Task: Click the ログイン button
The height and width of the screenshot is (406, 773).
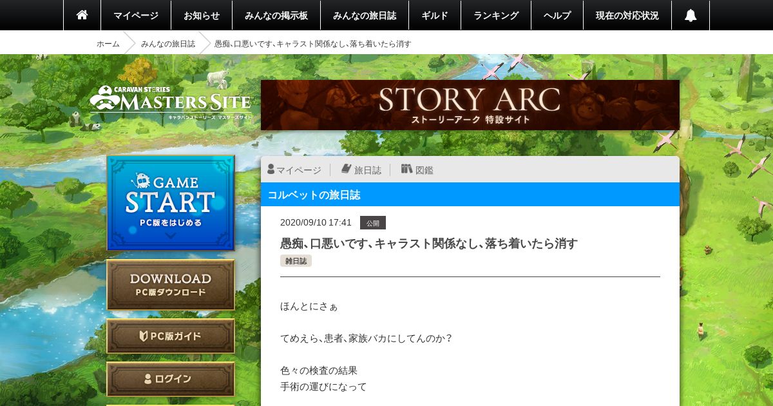Action: pyautogui.click(x=171, y=379)
